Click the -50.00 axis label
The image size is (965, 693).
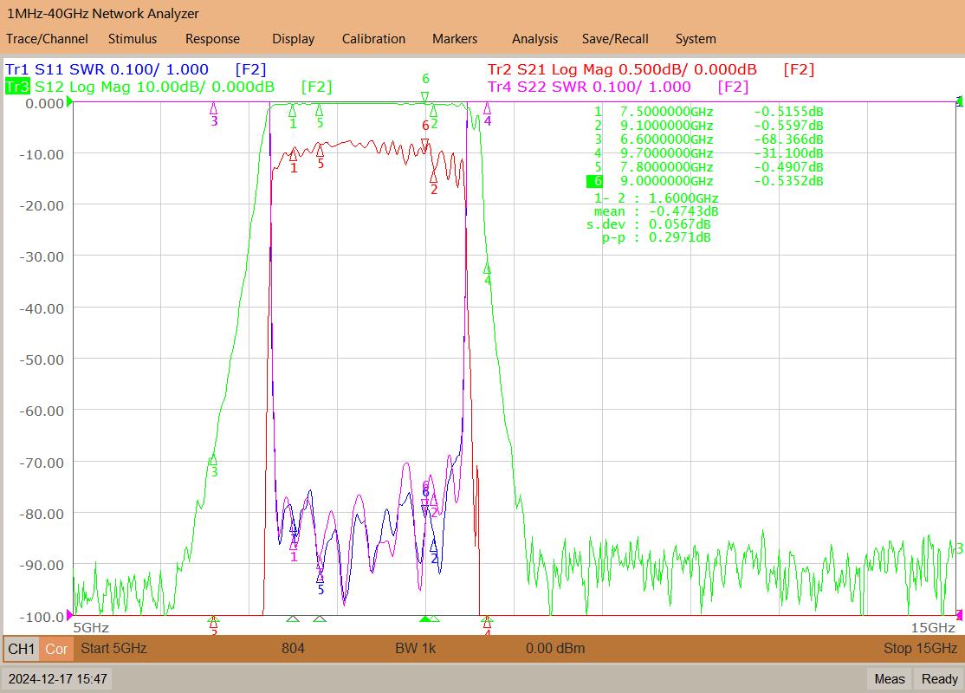click(42, 360)
